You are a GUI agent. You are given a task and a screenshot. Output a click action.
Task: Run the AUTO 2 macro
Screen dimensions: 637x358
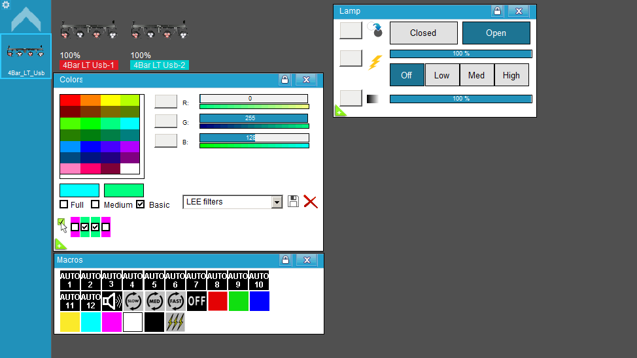pyautogui.click(x=91, y=280)
